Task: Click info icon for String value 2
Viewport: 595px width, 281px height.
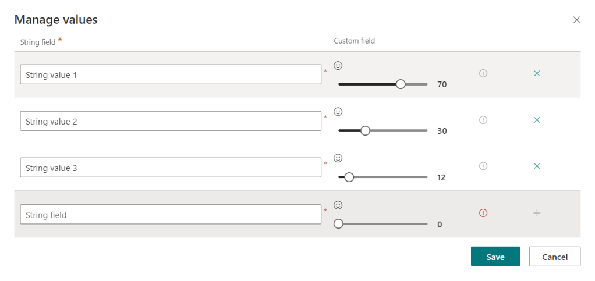Action: [483, 120]
